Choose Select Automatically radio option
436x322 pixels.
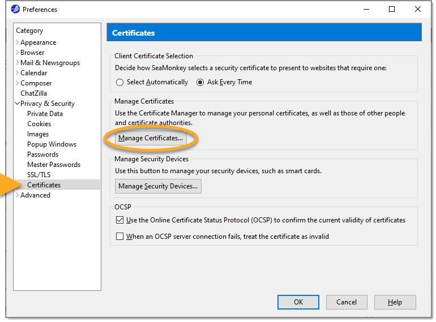point(119,82)
